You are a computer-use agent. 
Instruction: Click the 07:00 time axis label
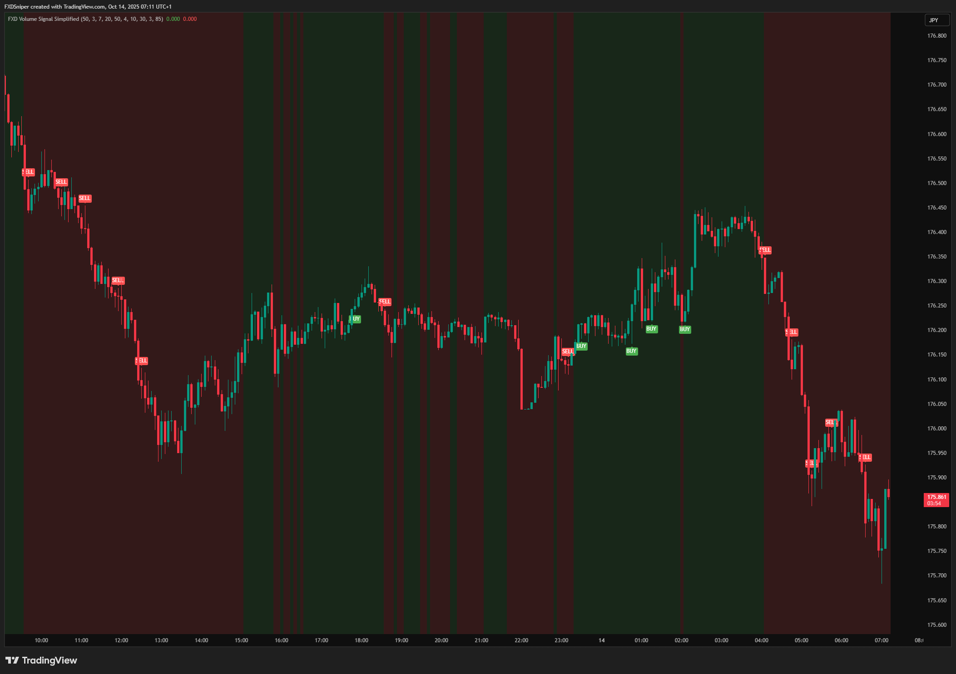coord(881,640)
